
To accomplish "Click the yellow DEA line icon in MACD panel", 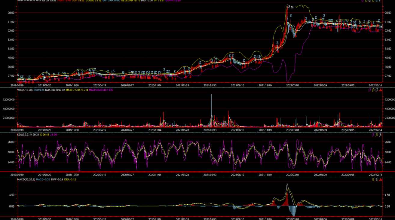I will [374, 179].
